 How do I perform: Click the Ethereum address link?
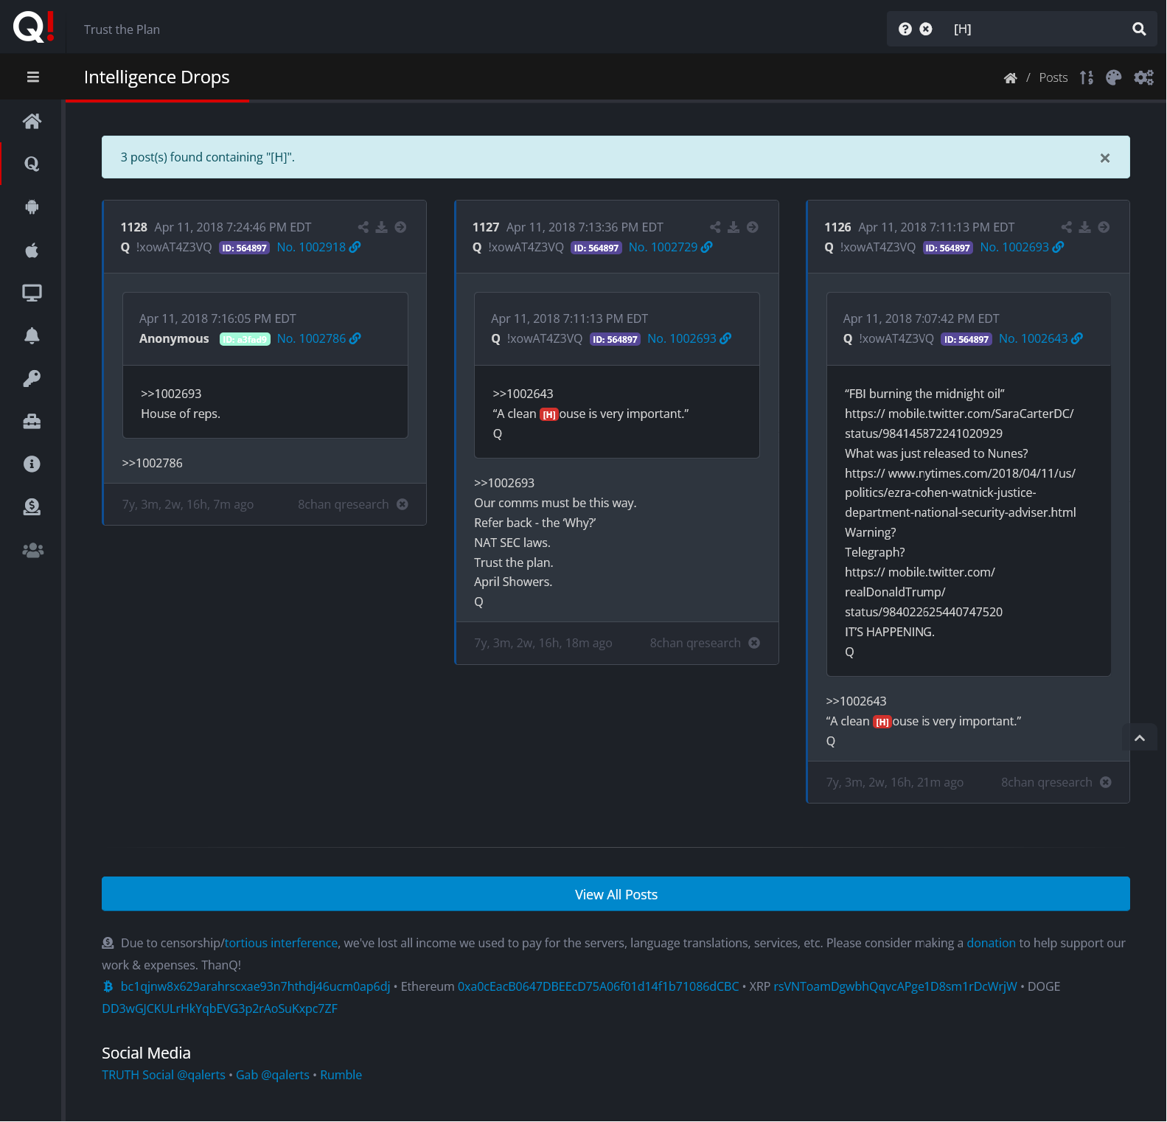tap(598, 986)
